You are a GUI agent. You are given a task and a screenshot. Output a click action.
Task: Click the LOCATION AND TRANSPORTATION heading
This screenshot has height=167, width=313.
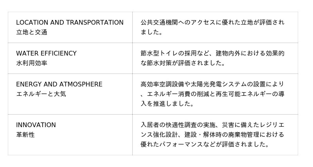[70, 23]
